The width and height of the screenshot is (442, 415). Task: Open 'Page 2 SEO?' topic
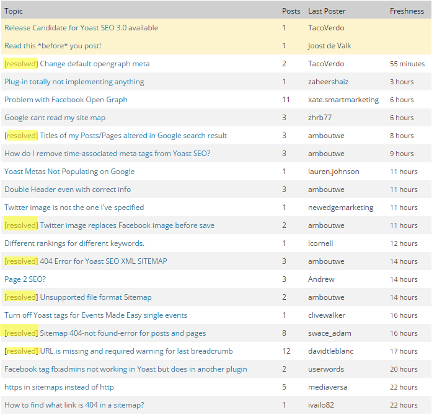tap(25, 279)
